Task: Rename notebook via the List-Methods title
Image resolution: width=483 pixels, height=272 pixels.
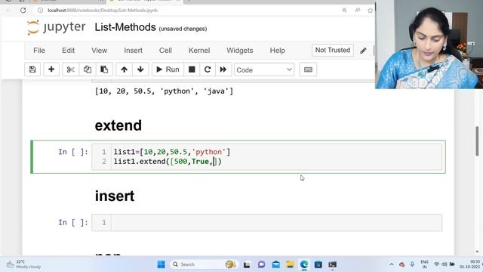Action: click(125, 27)
